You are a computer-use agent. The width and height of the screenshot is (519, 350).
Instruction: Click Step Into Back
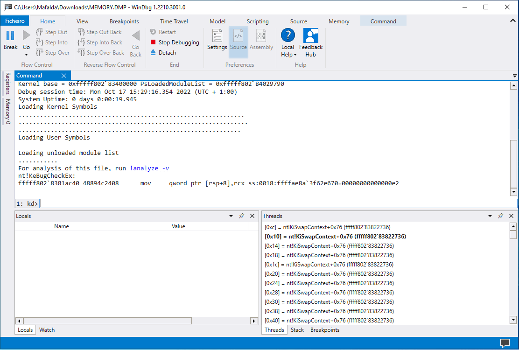coord(100,42)
